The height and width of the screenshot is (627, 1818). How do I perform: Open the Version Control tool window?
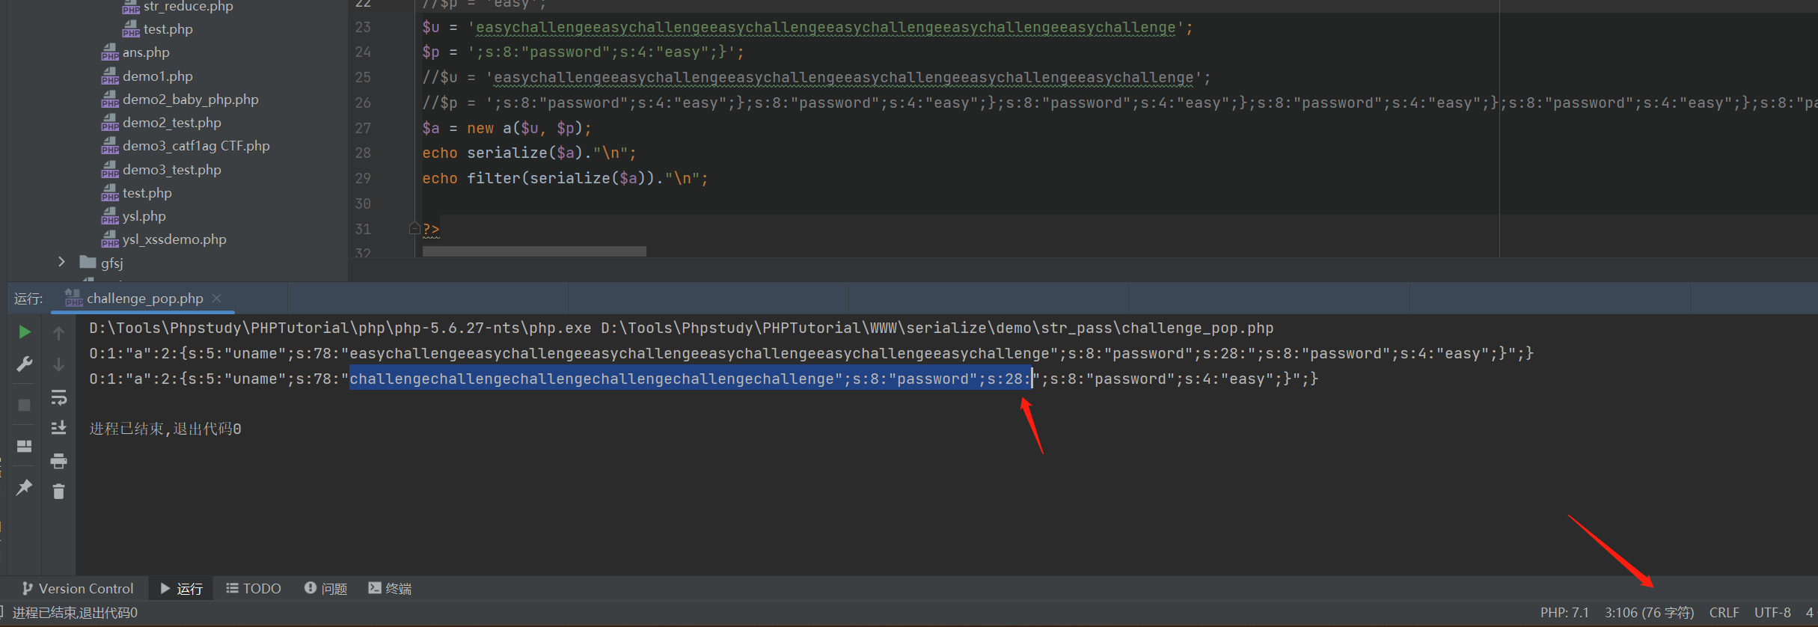(x=78, y=588)
